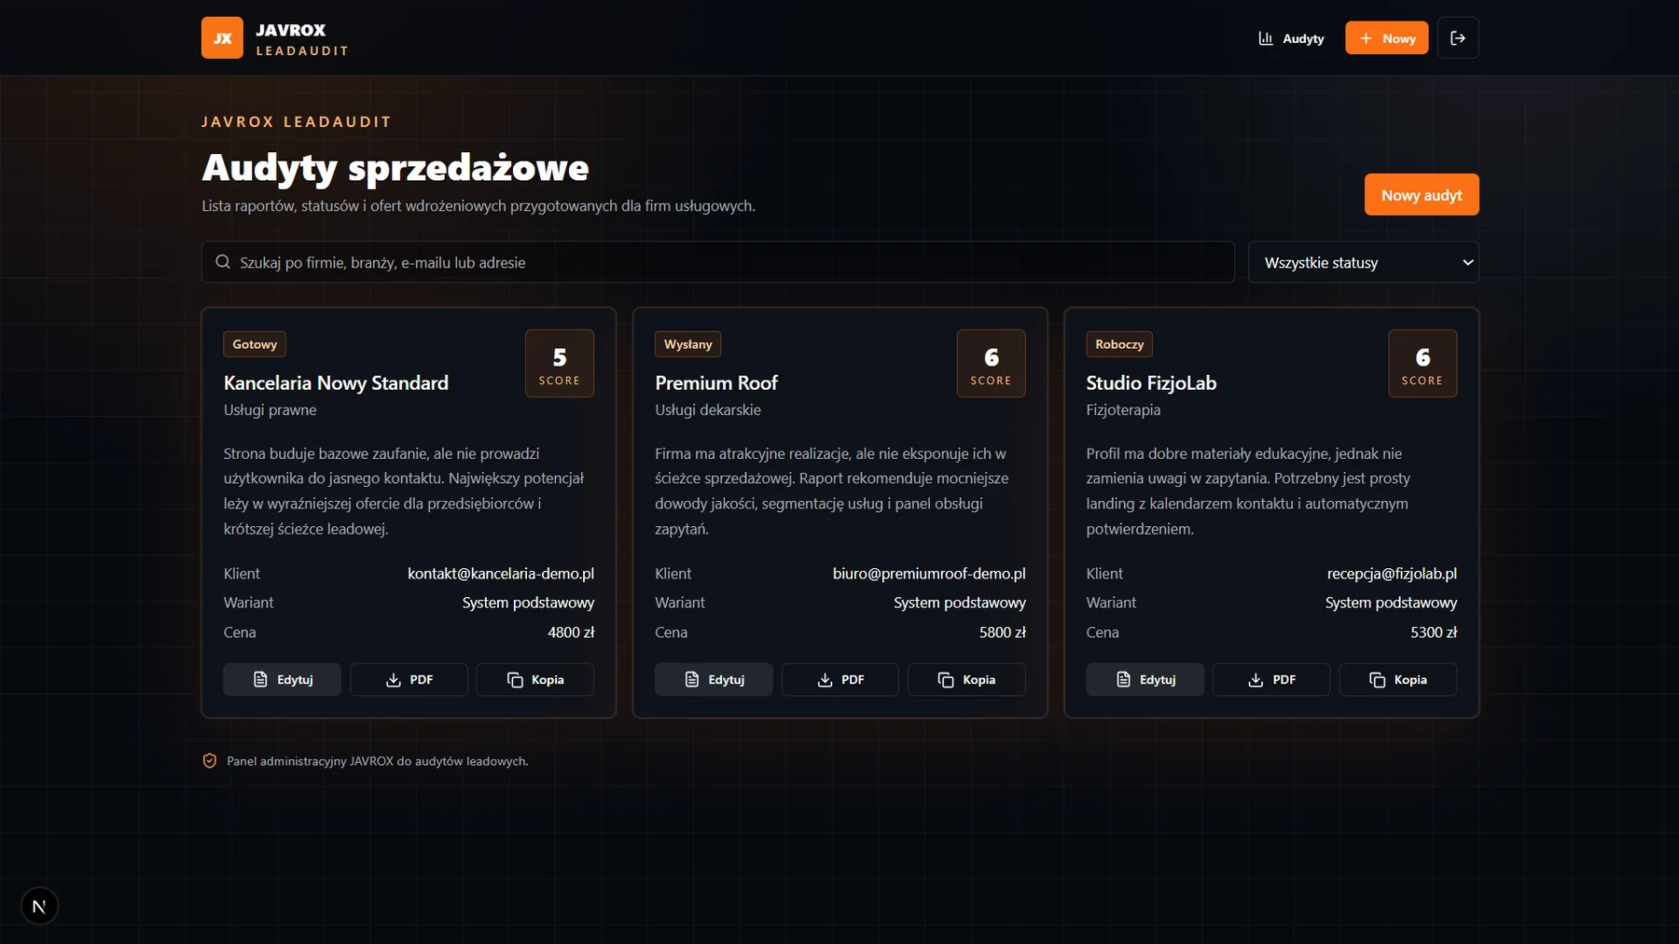
Task: Download PDF for Kancelaria Nowy Standard
Action: click(409, 680)
